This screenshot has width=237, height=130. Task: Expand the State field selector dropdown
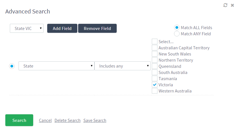coord(57,66)
